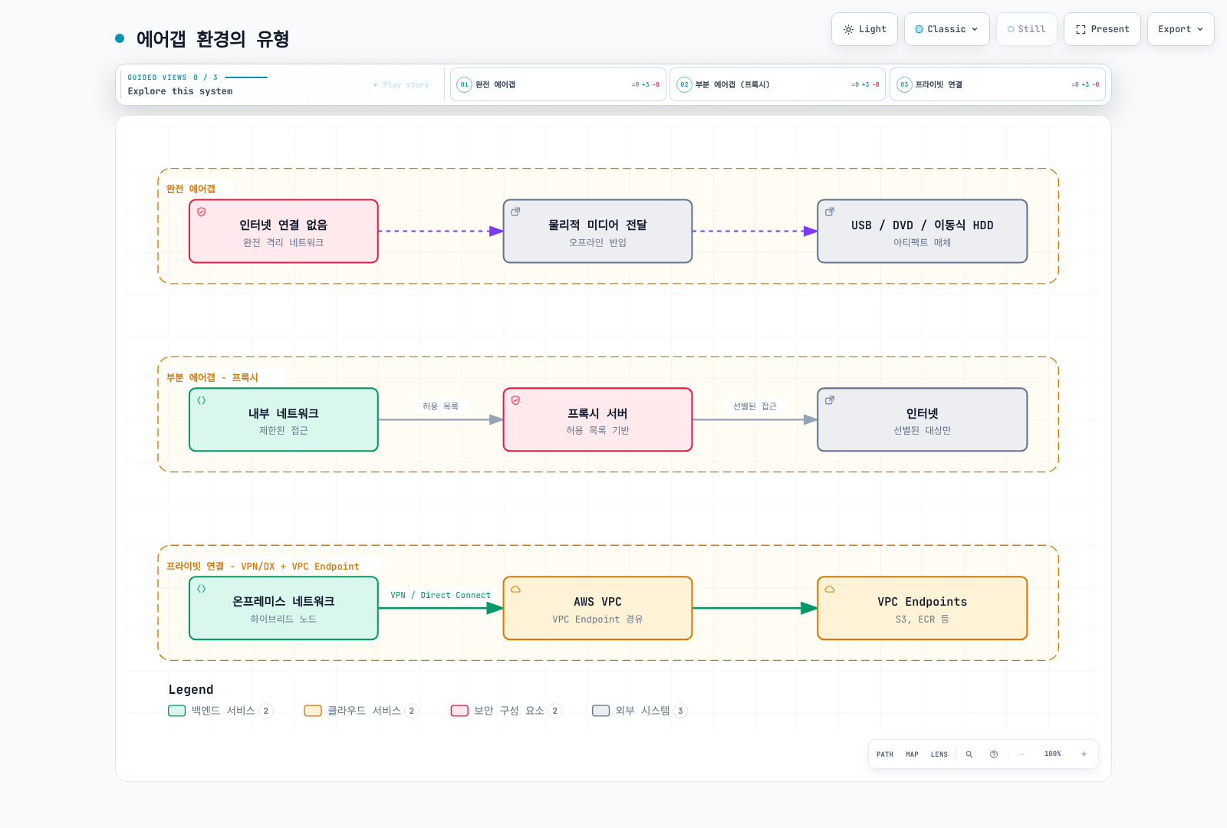Viewport: 1227px width, 828px height.
Task: Select the 프록시 서버 node
Action: point(597,419)
